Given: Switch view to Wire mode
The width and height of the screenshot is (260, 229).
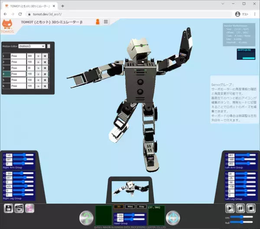Looking at the screenshot, I should coord(130,206).
